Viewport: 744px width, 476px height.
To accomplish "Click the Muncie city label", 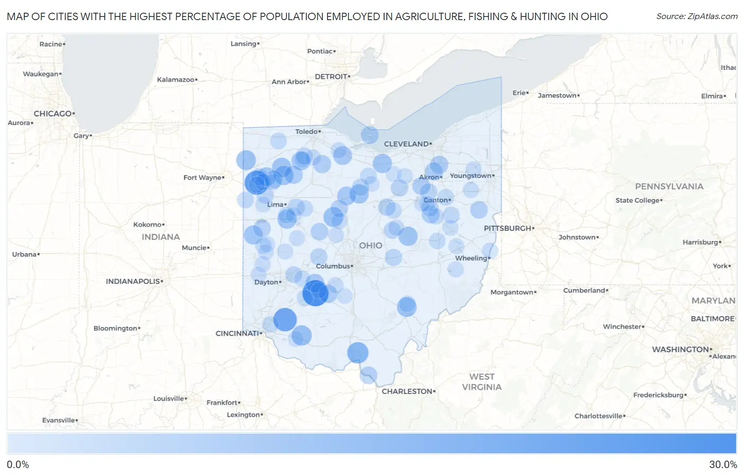I will pos(194,248).
